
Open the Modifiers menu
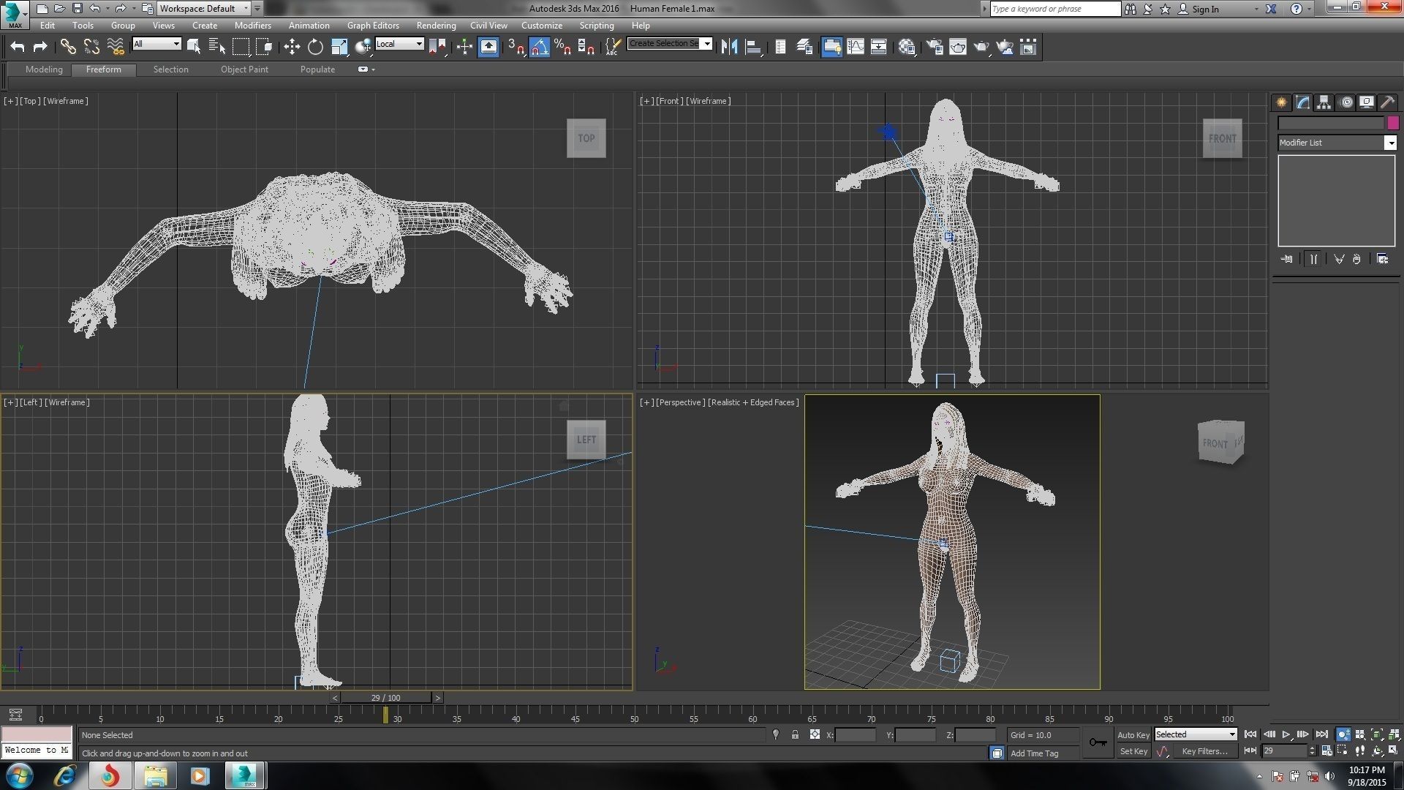[x=252, y=25]
